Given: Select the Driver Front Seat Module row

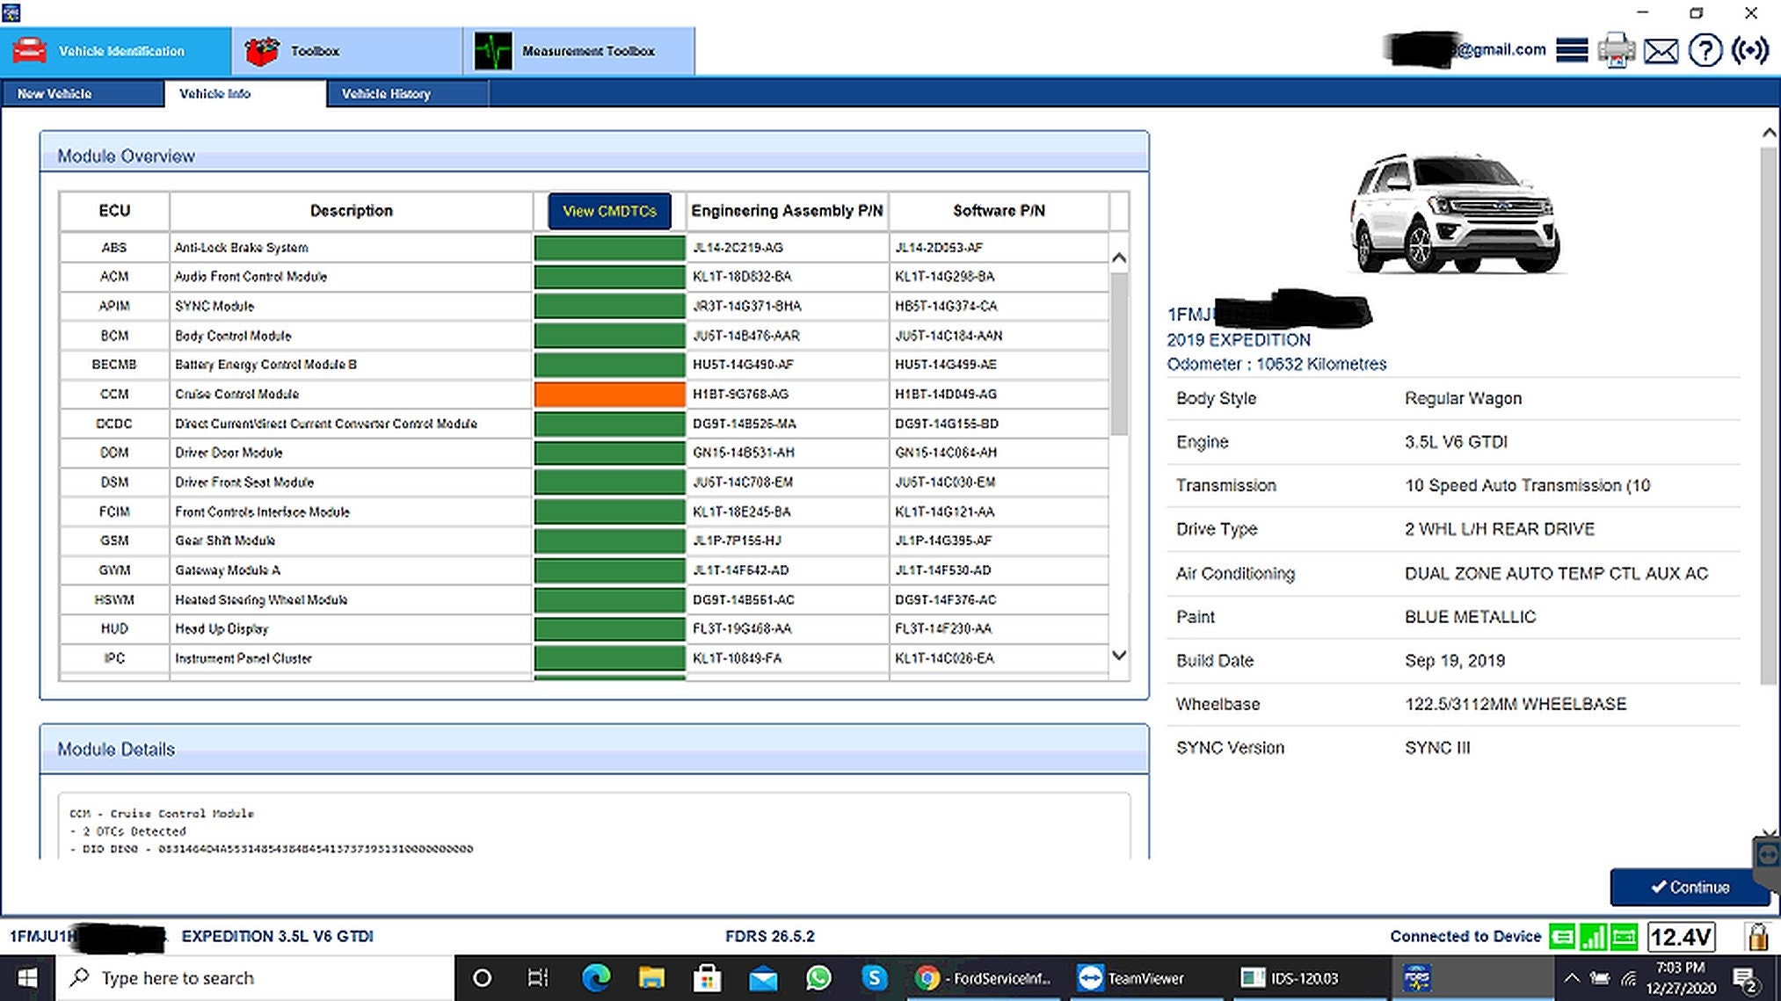Looking at the screenshot, I should (x=585, y=482).
